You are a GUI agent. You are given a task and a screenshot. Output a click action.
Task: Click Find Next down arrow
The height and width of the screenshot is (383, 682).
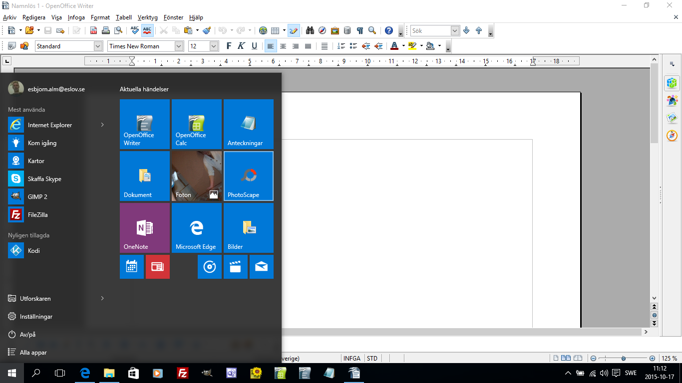coord(466,30)
